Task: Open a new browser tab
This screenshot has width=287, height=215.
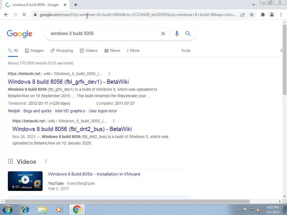Action: coord(76,5)
